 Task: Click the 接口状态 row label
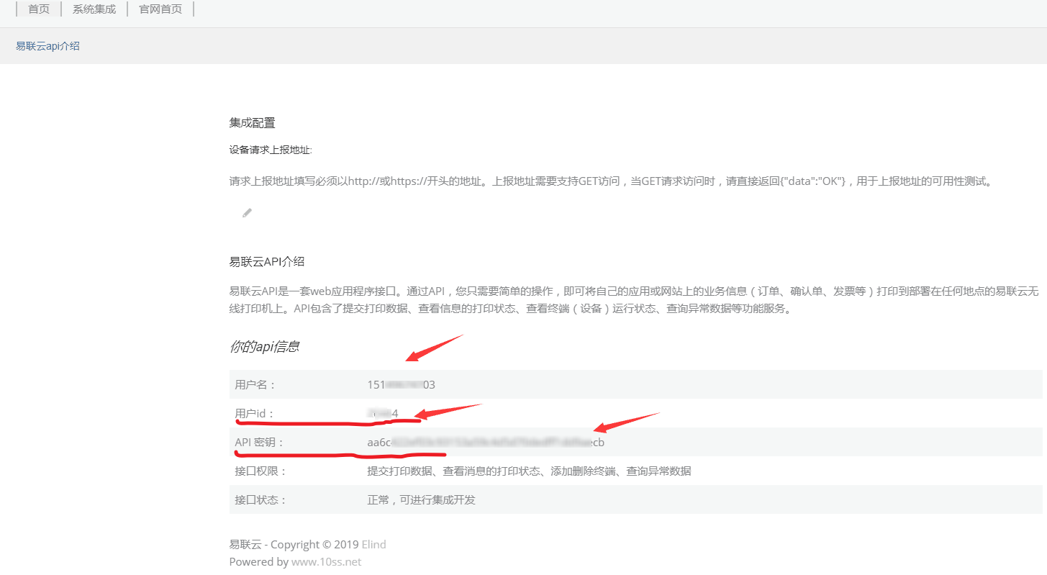point(260,500)
